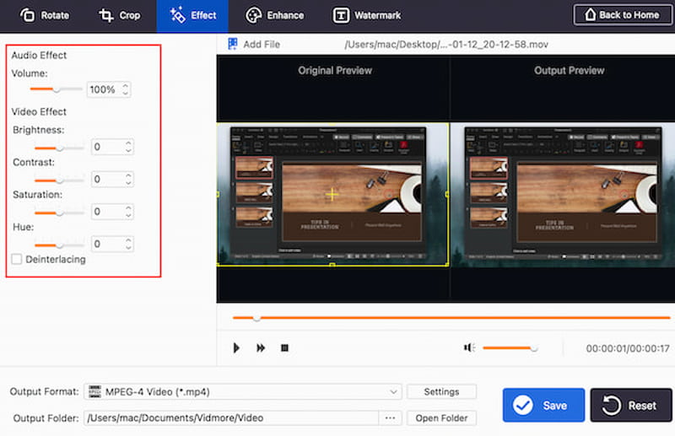Click the fast forward playback icon
This screenshot has height=436, width=675.
pos(261,347)
